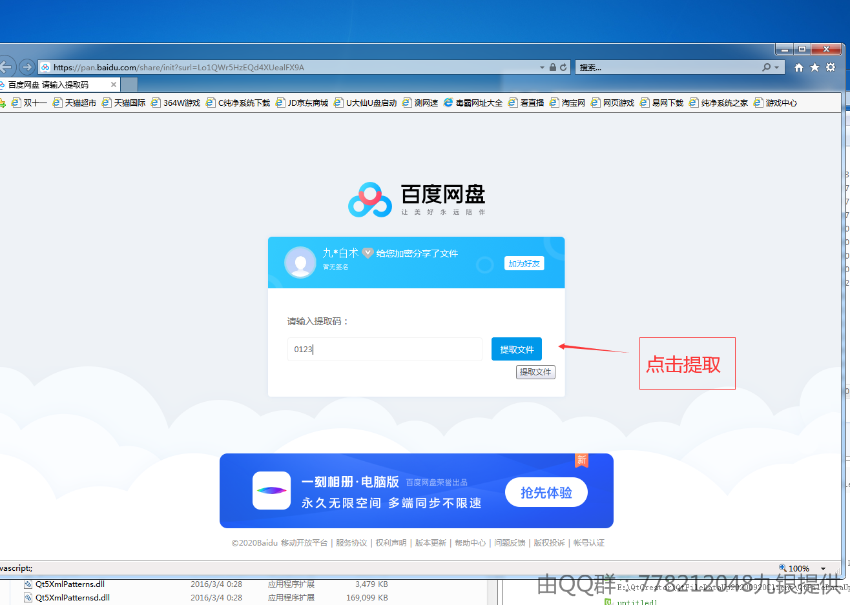The width and height of the screenshot is (850, 605).
Task: Click the 百度网盘 cloud logo
Action: [x=370, y=200]
